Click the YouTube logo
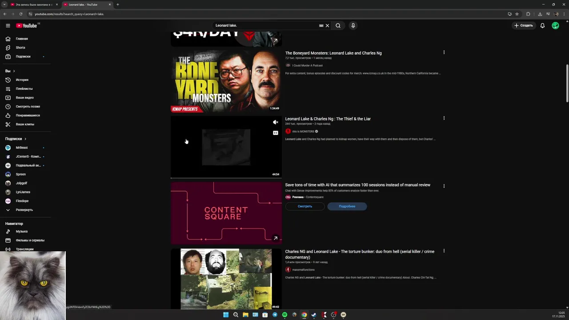Screen dimensions: 569x320 click(27, 25)
